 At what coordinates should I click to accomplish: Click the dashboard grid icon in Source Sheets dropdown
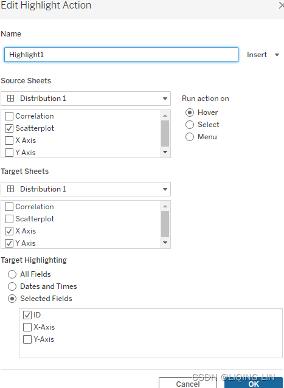[x=10, y=99]
